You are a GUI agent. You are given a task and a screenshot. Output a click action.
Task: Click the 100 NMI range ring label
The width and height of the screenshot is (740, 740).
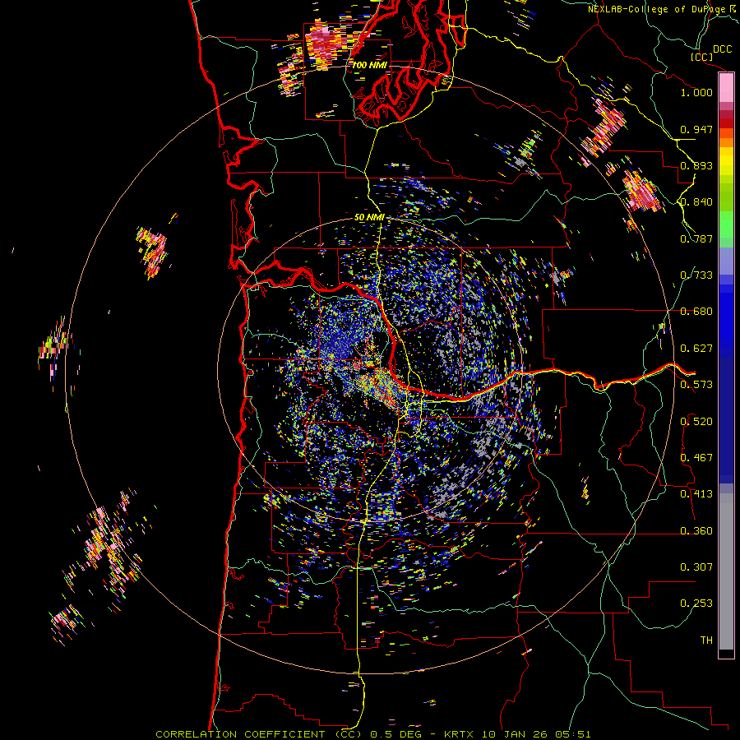point(369,65)
